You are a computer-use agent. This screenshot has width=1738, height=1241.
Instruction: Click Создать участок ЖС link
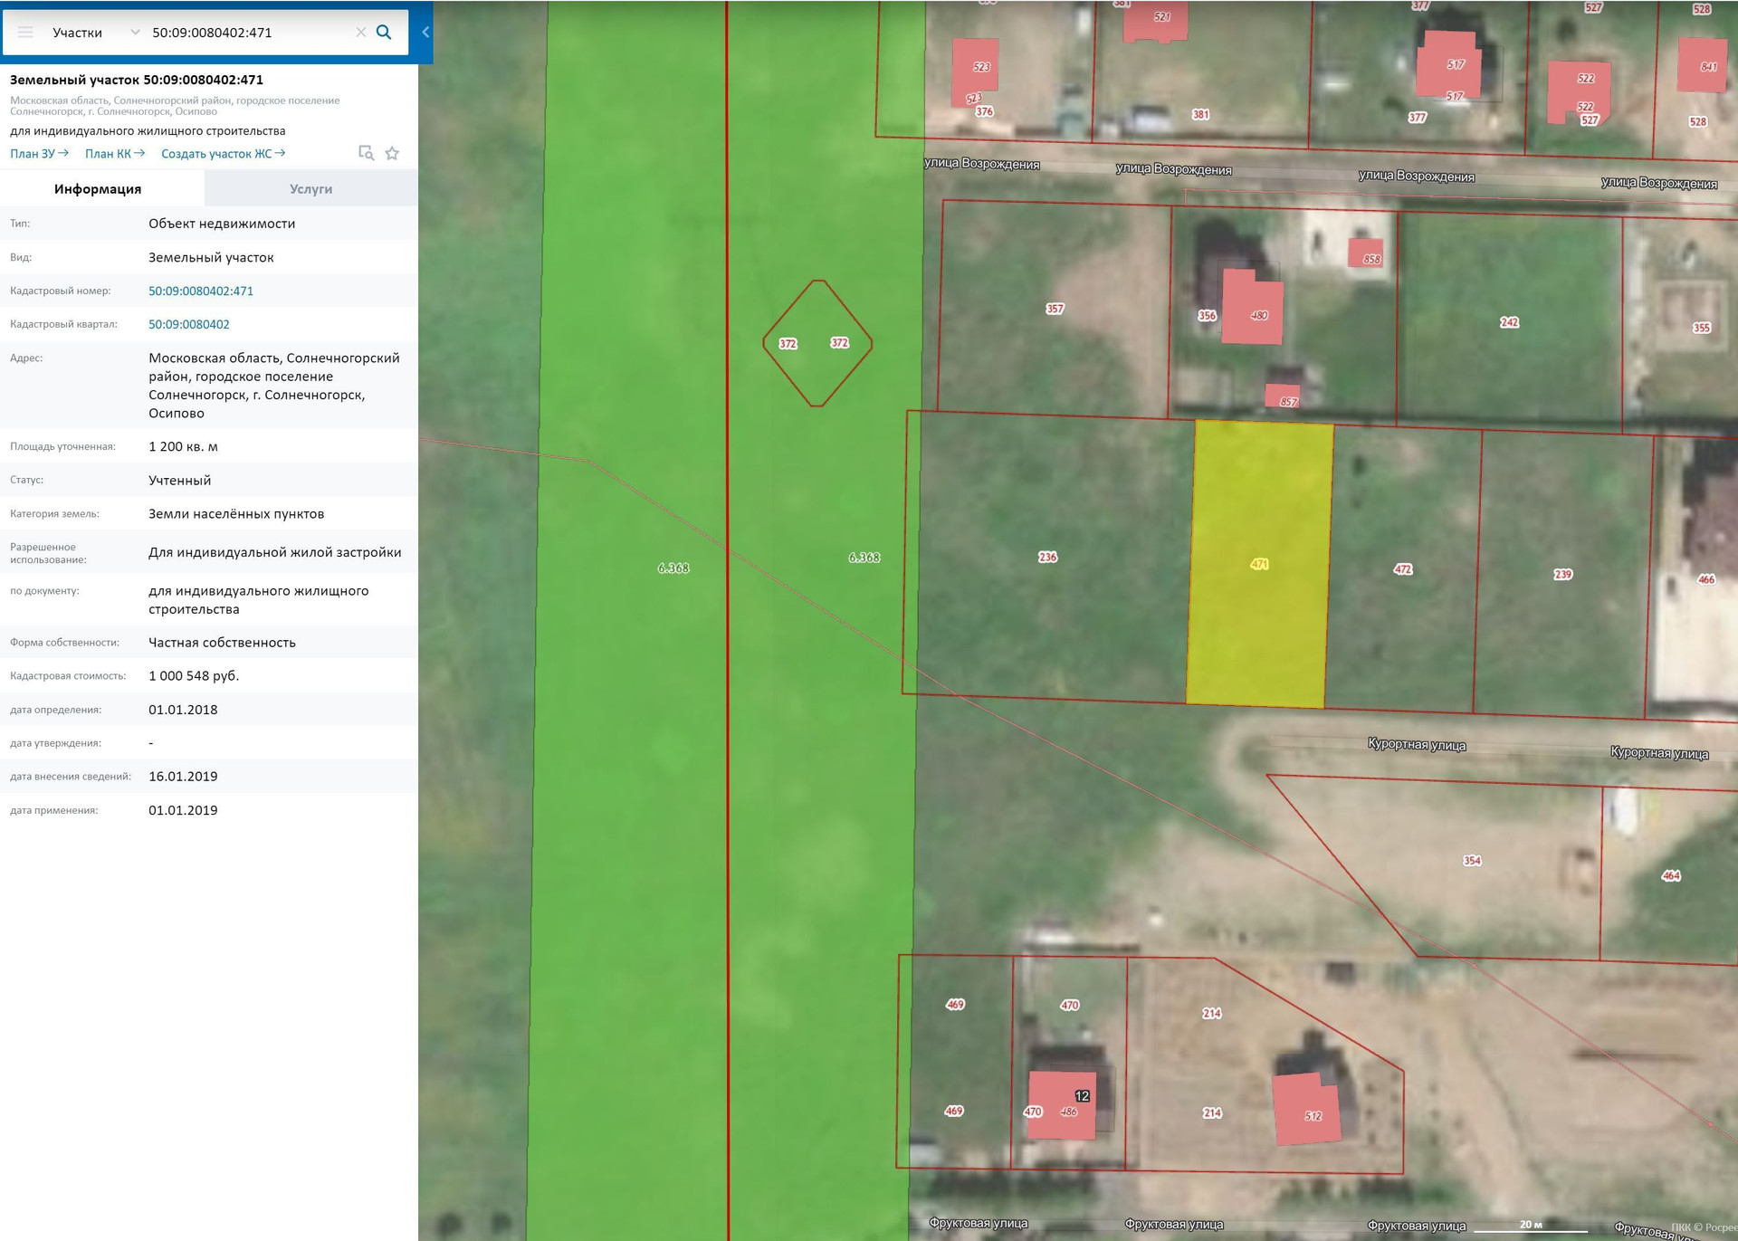point(223,154)
